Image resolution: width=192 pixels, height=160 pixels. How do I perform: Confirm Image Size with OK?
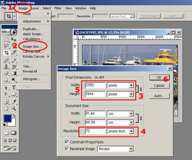point(159,77)
